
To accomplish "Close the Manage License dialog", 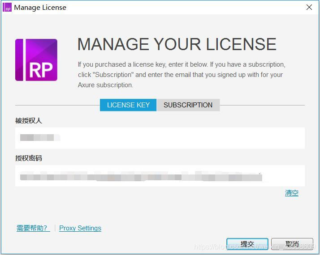I will point(309,7).
